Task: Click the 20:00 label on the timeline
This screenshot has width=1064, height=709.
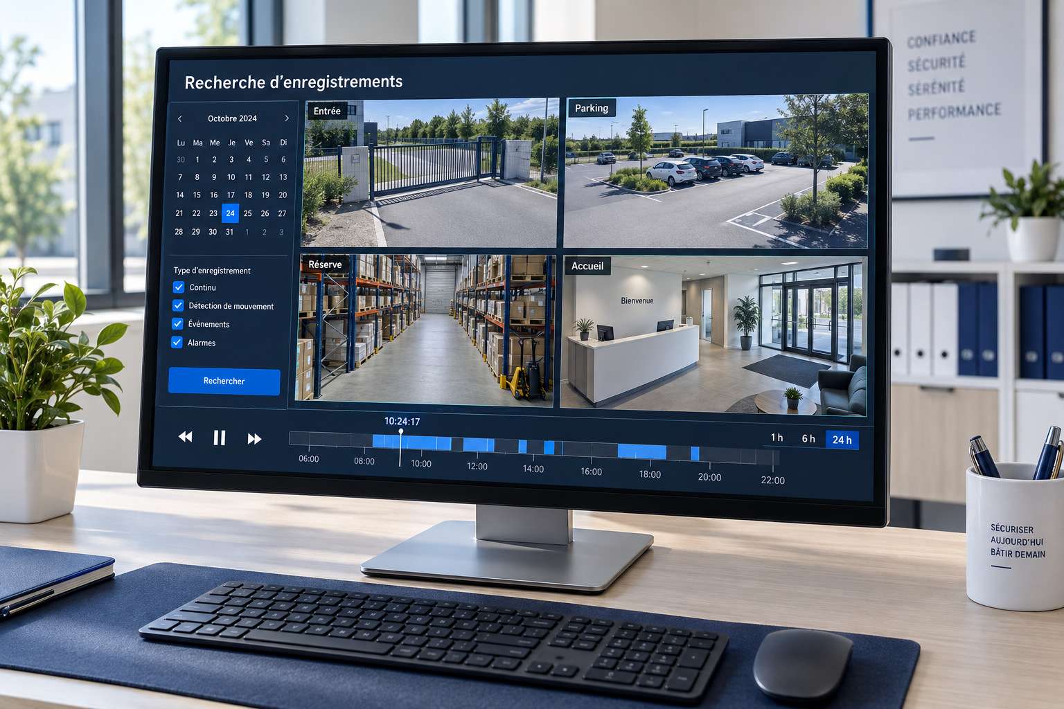Action: point(709,477)
